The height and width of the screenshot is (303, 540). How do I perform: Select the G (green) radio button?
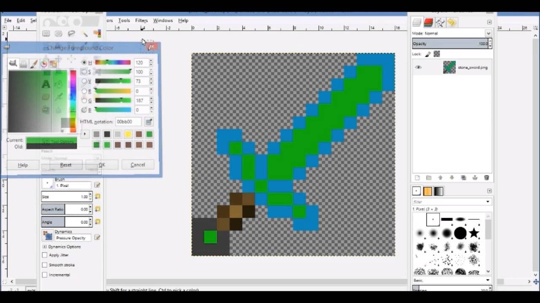coord(84,101)
